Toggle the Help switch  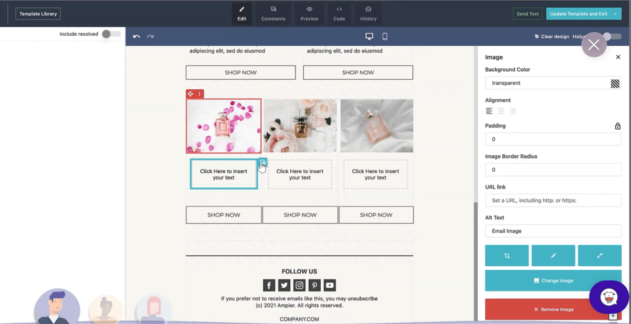(610, 36)
